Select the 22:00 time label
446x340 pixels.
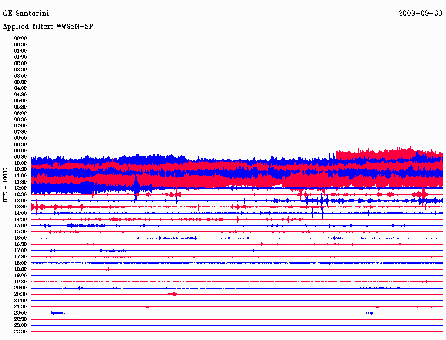click(20, 313)
